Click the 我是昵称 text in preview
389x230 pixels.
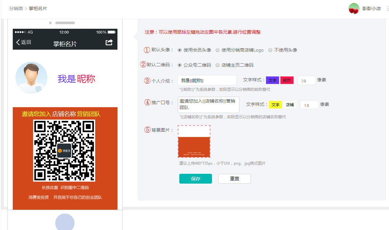coord(77,79)
